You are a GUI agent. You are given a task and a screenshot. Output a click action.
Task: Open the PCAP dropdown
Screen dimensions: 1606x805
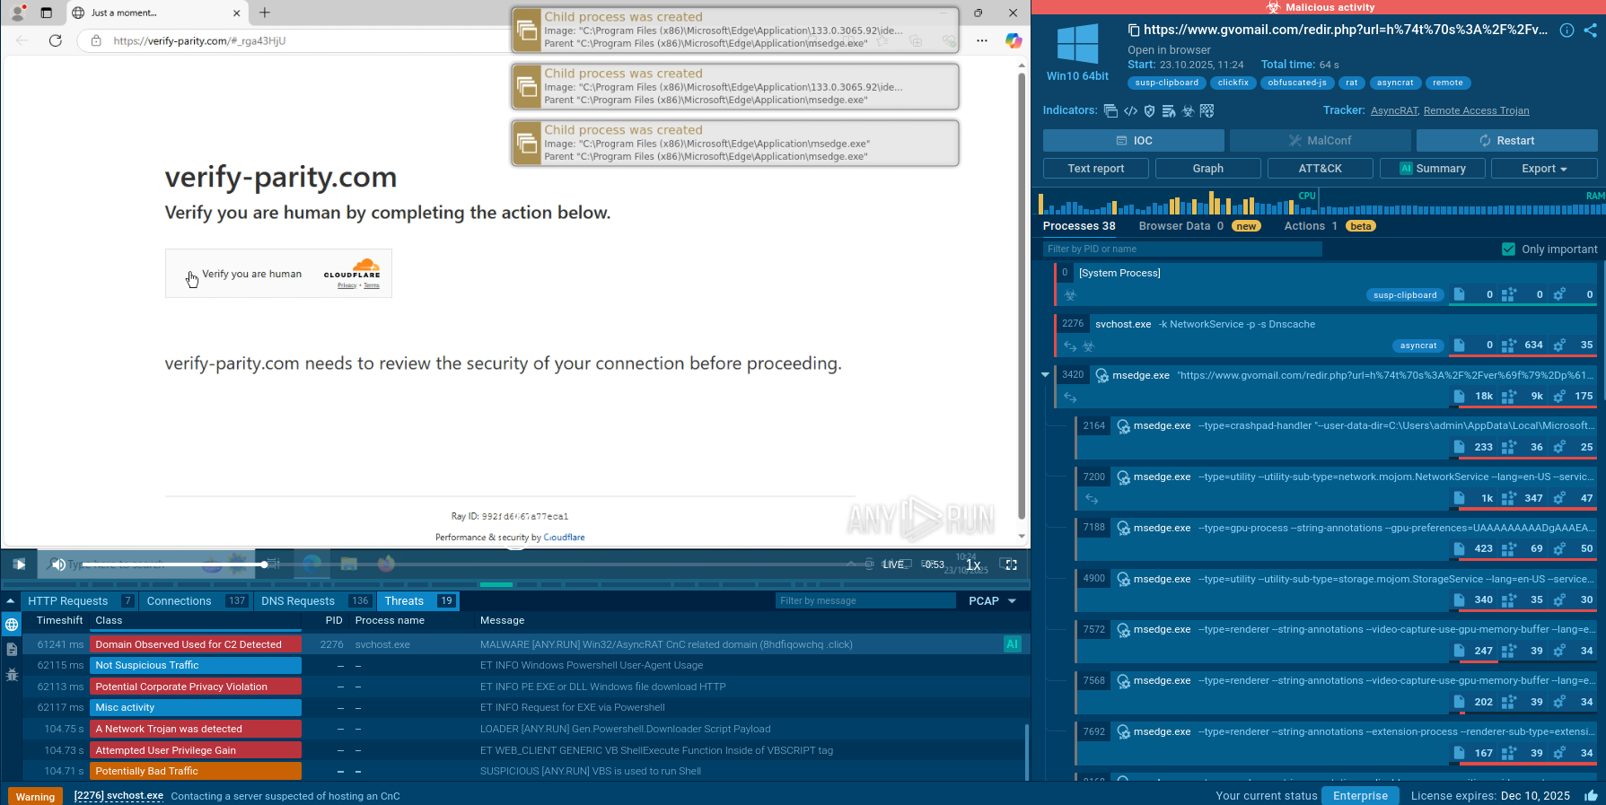coord(992,601)
